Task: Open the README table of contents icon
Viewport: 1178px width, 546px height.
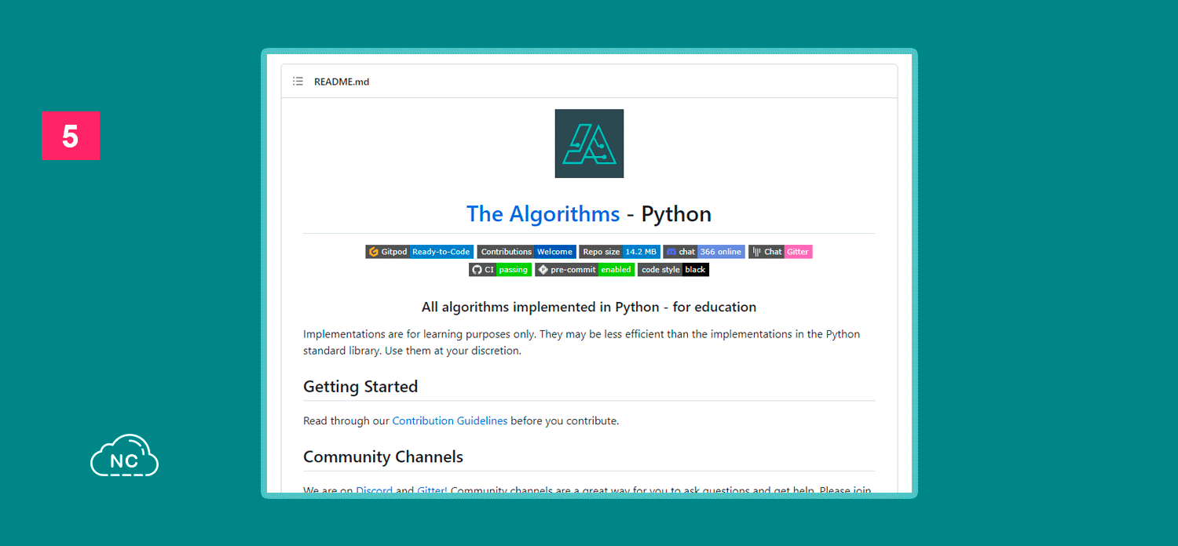Action: pos(298,82)
